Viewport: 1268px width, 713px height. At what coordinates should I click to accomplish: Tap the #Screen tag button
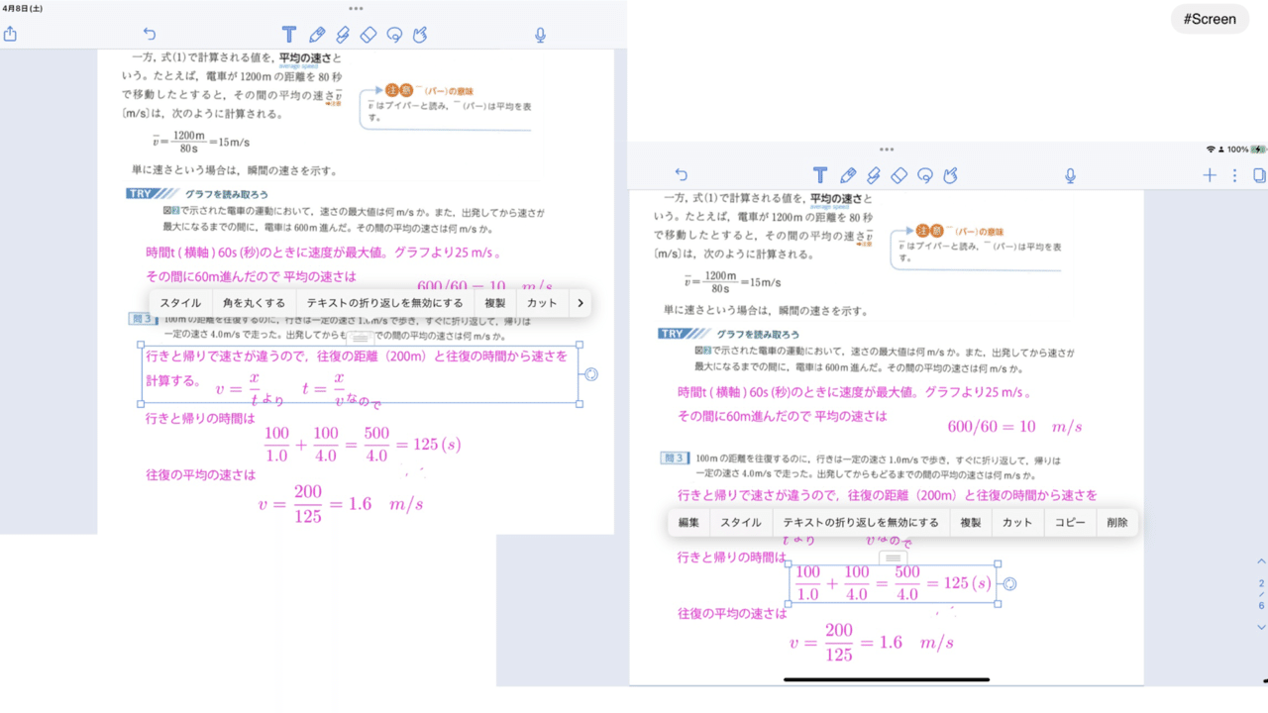[x=1210, y=19]
